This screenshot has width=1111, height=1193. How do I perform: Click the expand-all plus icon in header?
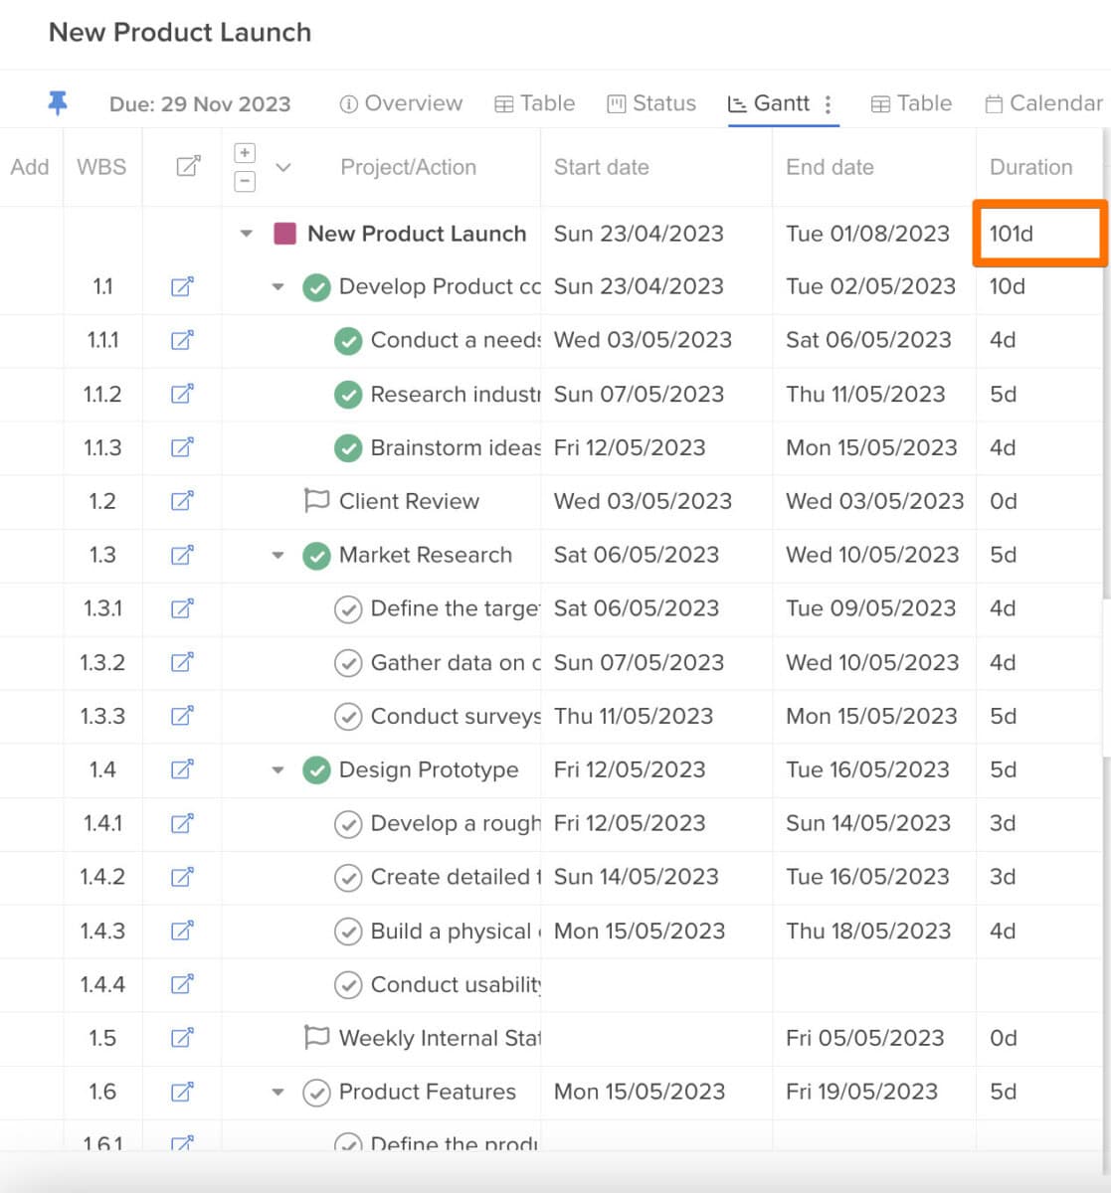click(x=245, y=153)
